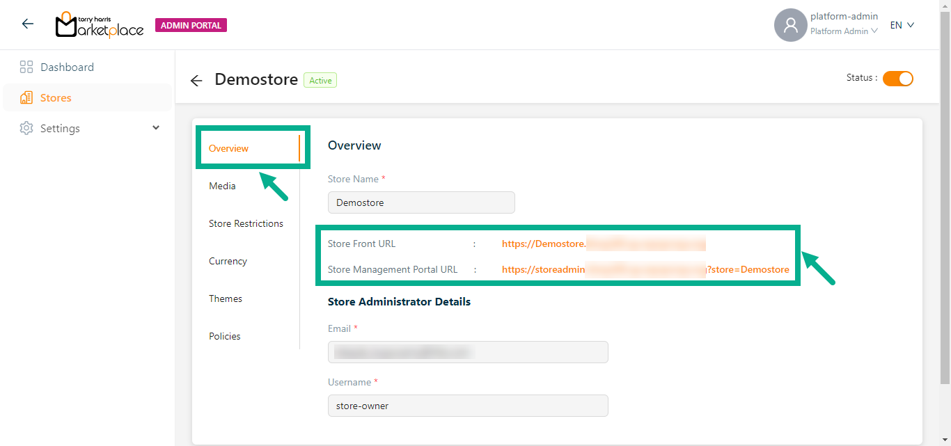The height and width of the screenshot is (446, 951).
Task: Go to the Policies tab
Action: coord(224,337)
